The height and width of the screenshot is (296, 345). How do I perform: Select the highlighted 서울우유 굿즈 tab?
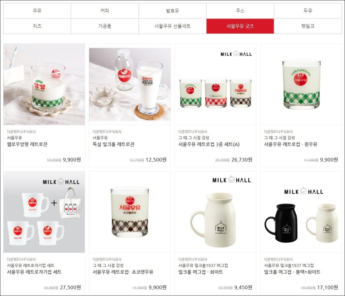240,26
